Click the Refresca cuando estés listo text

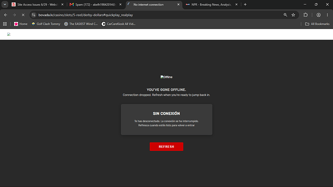(166, 125)
